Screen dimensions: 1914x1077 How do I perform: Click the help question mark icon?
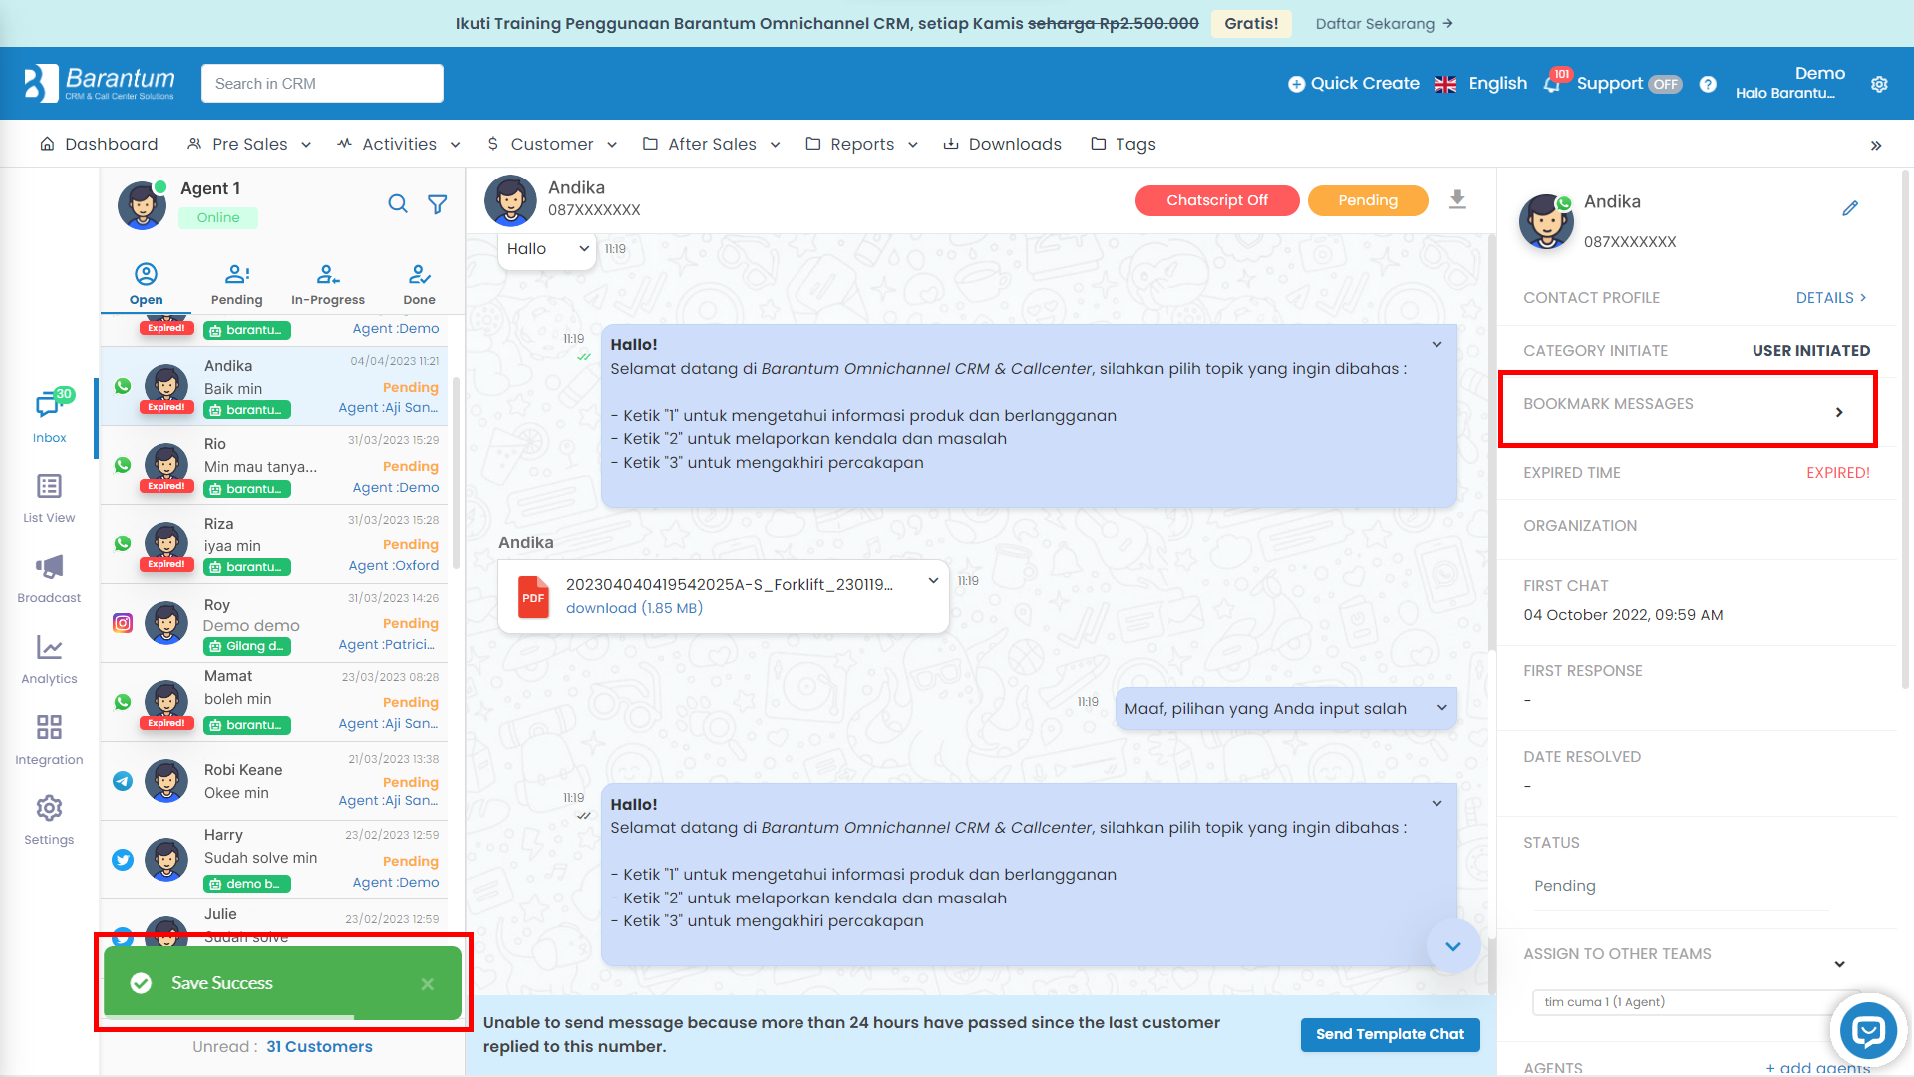[1708, 84]
